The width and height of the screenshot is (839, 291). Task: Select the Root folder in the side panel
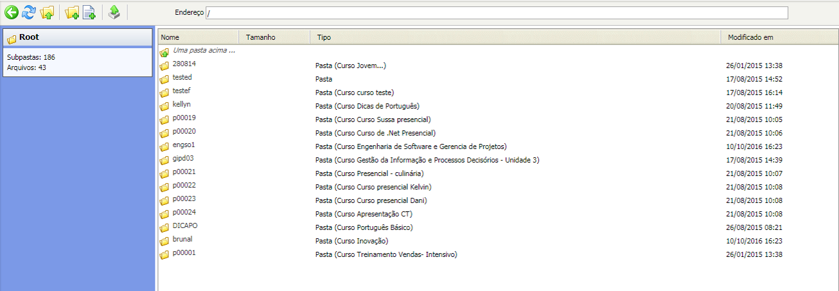pyautogui.click(x=30, y=38)
